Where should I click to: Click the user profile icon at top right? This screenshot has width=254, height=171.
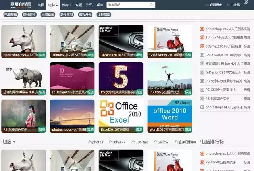(246, 2)
